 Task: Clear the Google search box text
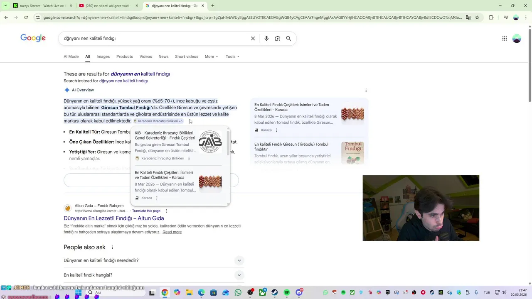[x=253, y=38]
